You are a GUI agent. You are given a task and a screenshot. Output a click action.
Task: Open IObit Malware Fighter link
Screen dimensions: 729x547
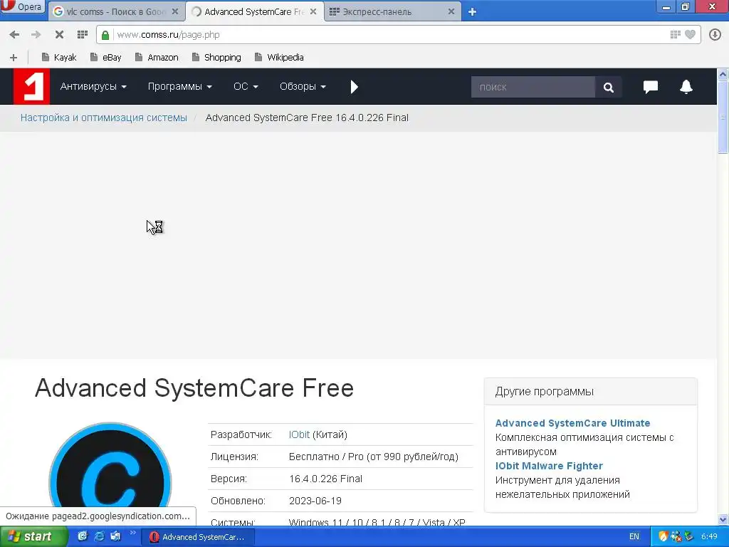(549, 466)
